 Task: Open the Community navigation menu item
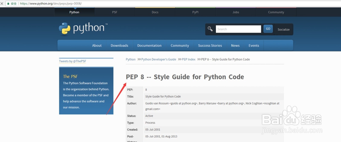tap(180, 46)
